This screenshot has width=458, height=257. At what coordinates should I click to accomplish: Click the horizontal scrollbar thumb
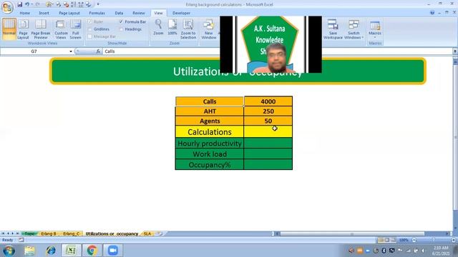tap(352, 233)
